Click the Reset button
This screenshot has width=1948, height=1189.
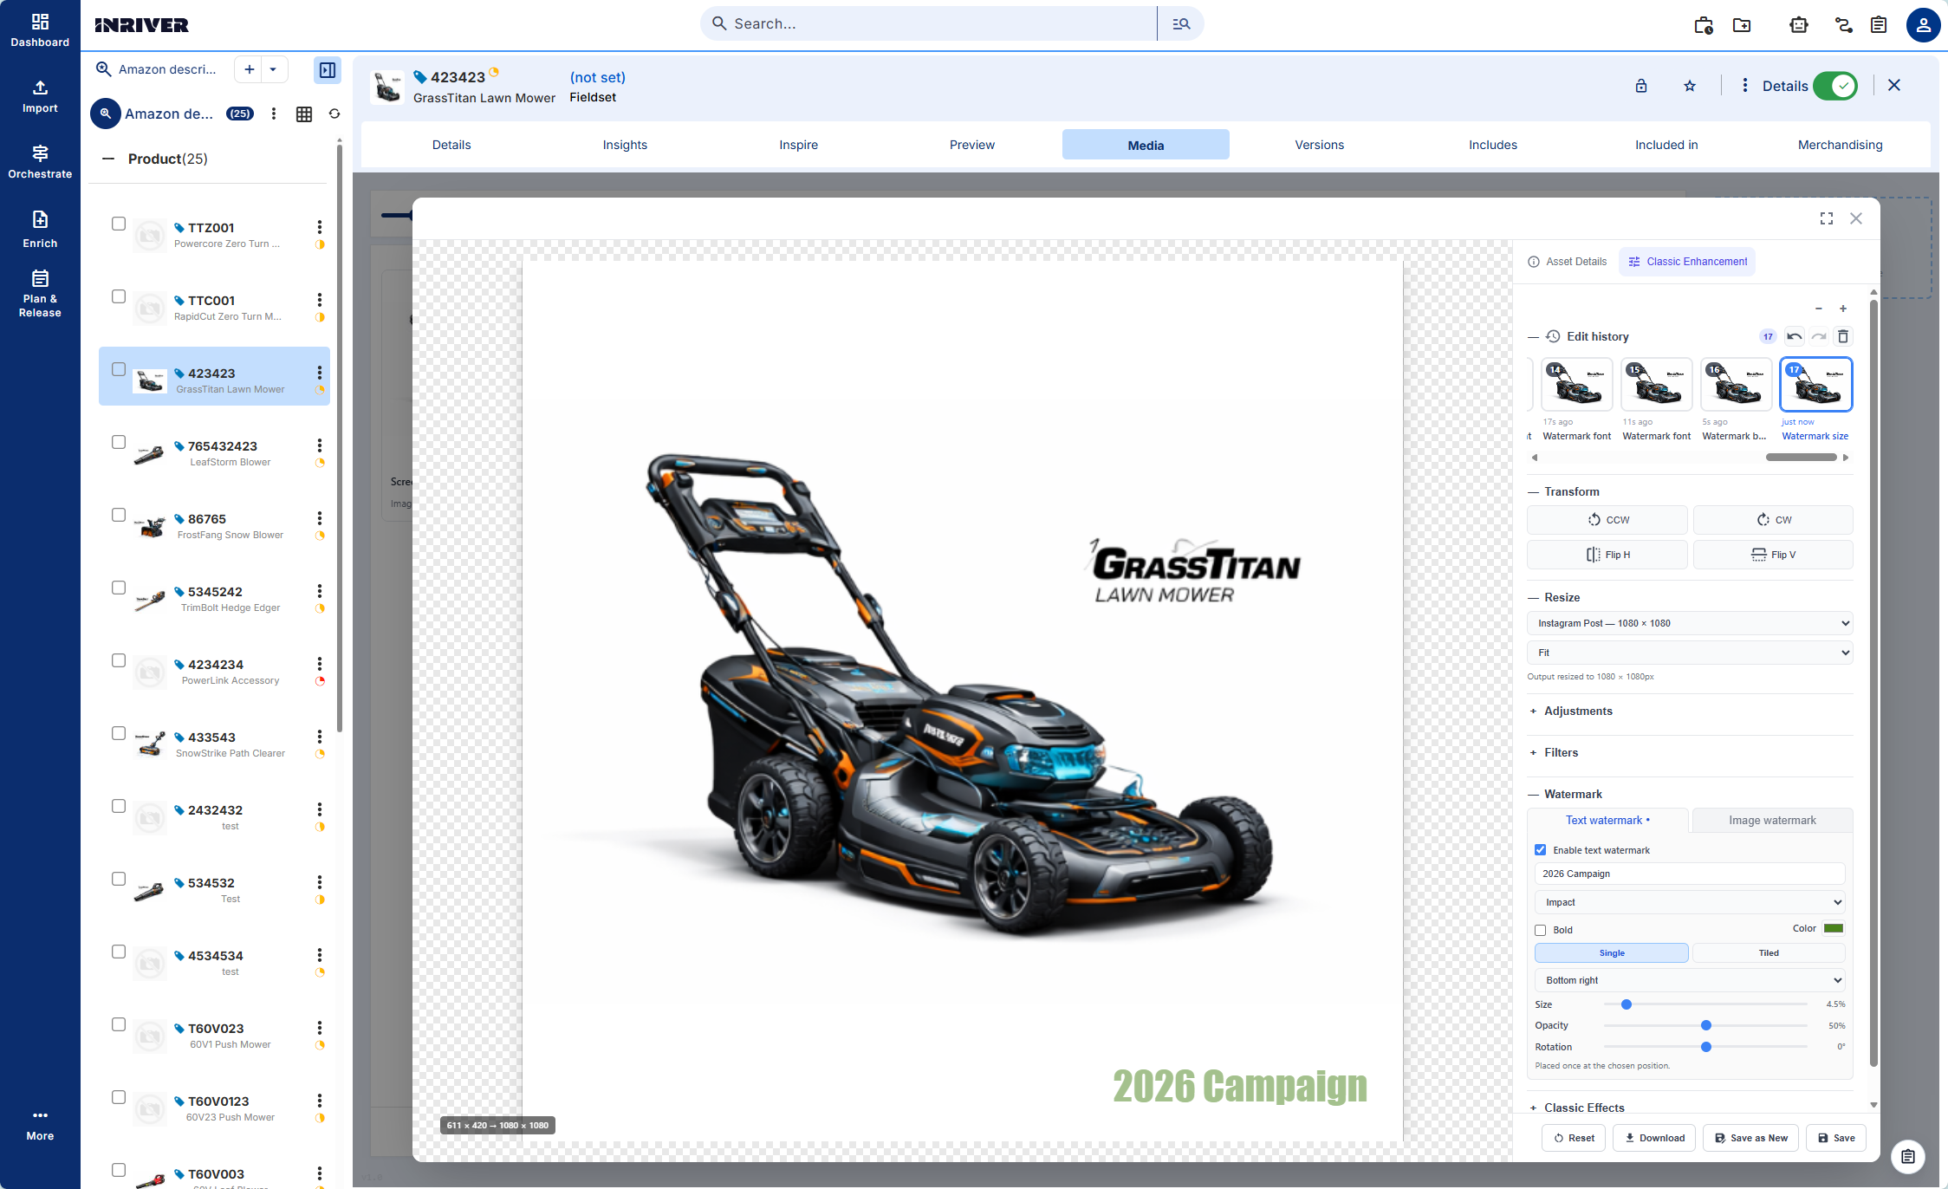point(1574,1138)
